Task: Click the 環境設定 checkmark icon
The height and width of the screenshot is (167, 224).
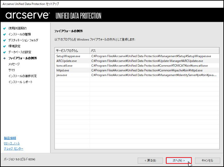Action: click(4, 46)
